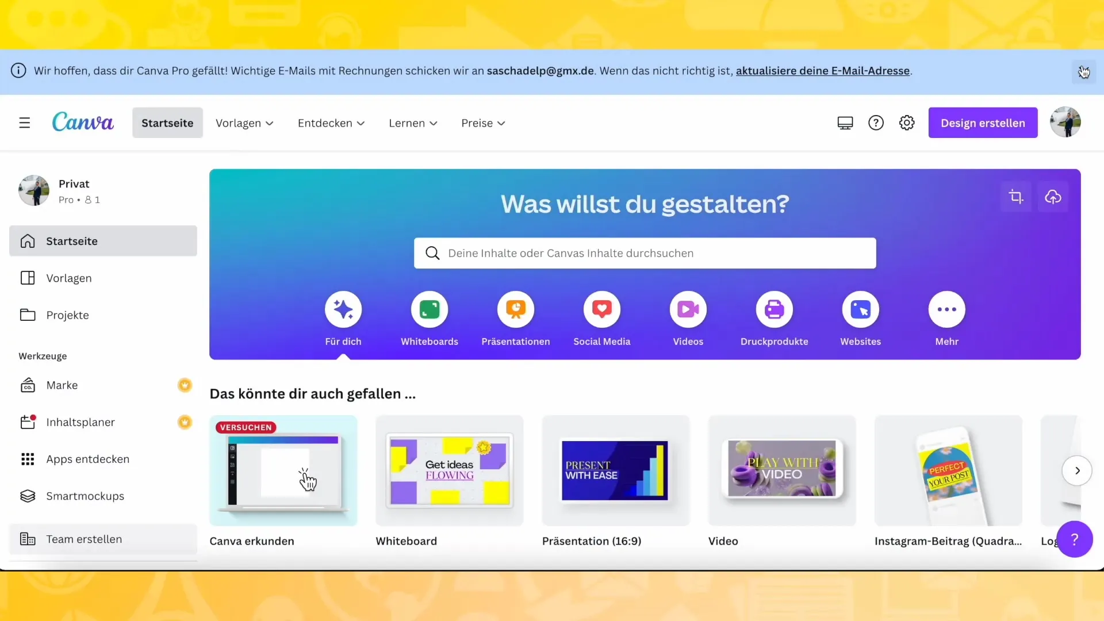Select the Präsentationen category icon
Viewport: 1104px width, 621px height.
516,309
